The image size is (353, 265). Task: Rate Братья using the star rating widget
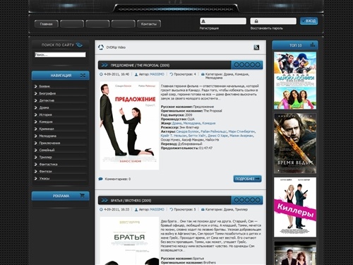247,200
